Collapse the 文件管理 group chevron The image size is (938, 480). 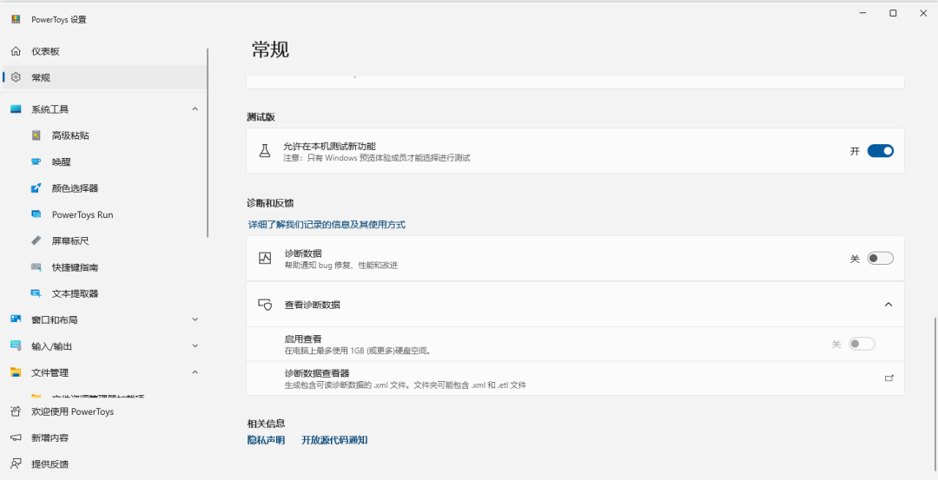(195, 372)
